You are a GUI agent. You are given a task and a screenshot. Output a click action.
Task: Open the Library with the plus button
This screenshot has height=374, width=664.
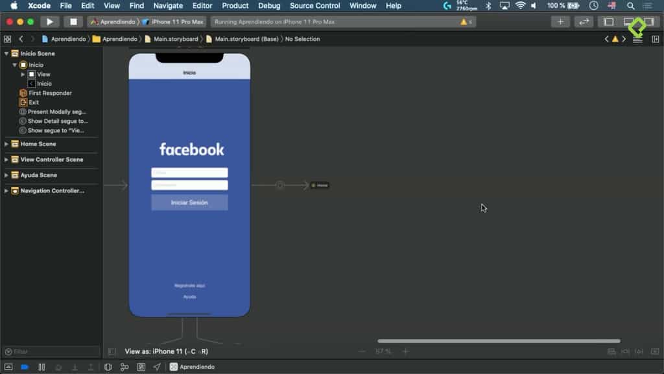tap(560, 21)
